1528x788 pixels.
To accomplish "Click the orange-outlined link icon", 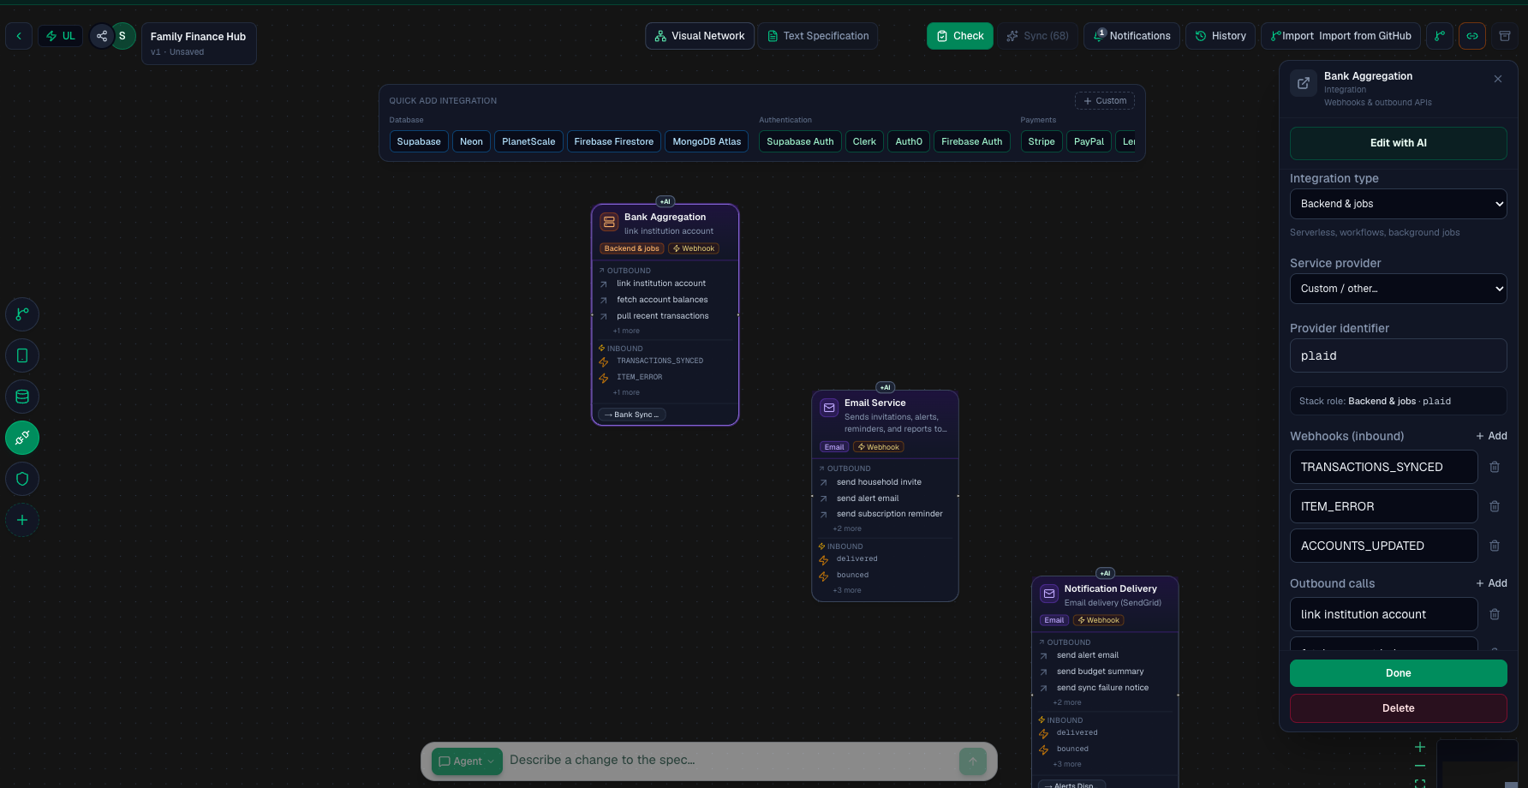I will [x=1472, y=36].
